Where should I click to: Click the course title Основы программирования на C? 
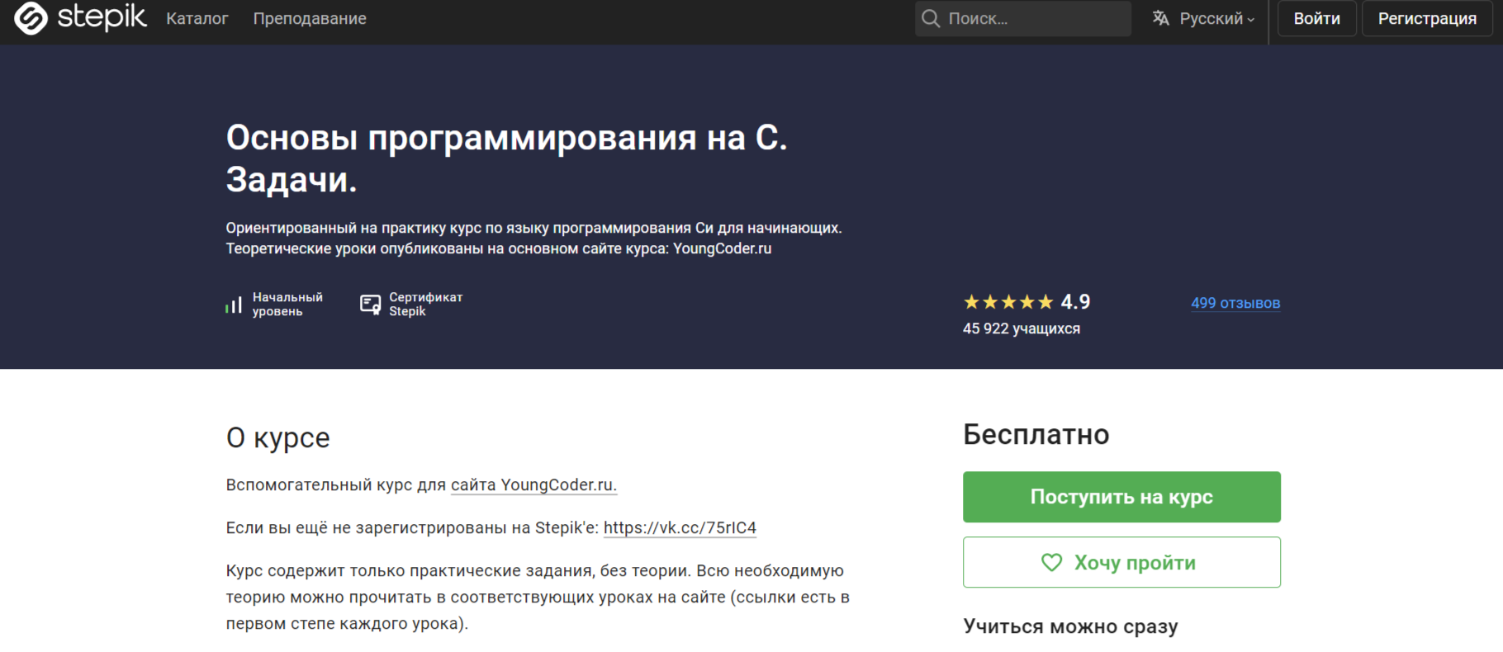pyautogui.click(x=506, y=158)
